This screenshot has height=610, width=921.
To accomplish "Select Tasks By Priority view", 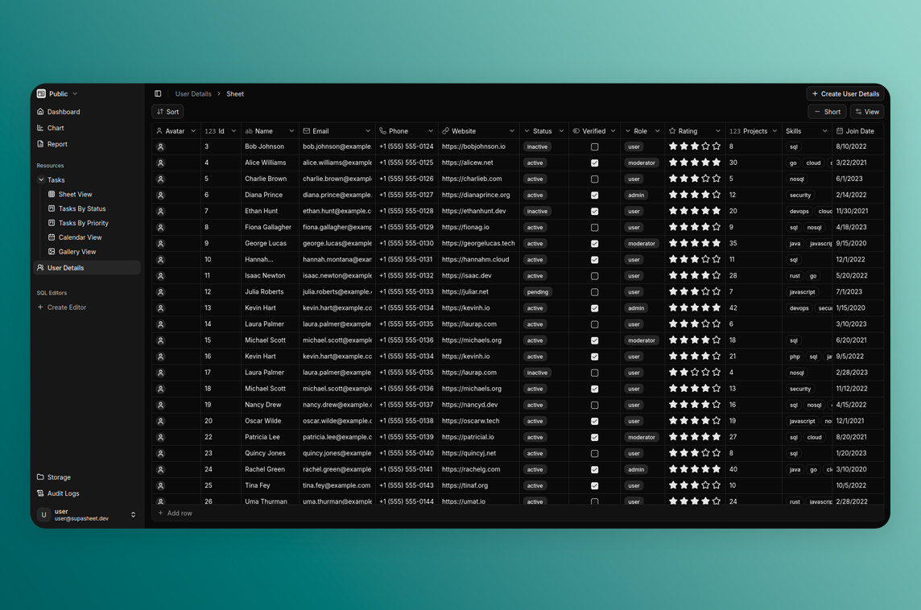I will (x=83, y=223).
